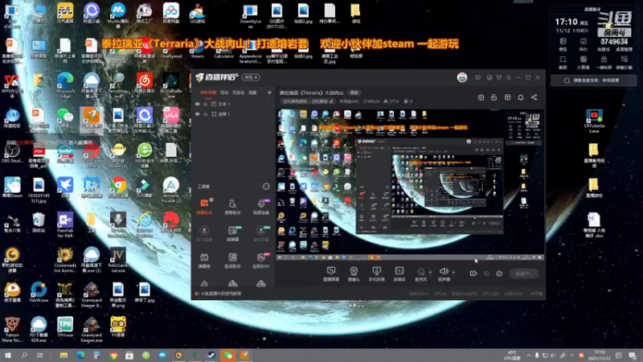Click the bell notification icon in the header
The height and width of the screenshot is (362, 643).
520,97
